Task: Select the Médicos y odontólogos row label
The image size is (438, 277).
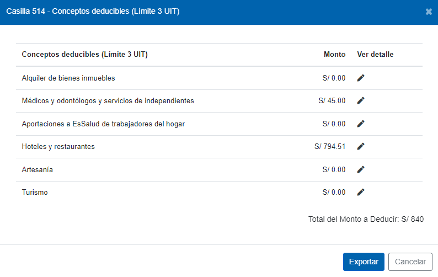Action: click(108, 101)
